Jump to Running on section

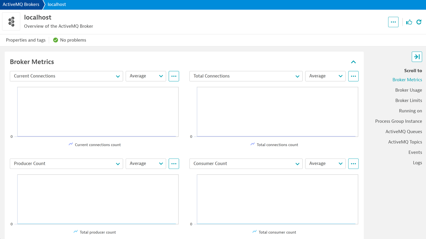pos(410,111)
